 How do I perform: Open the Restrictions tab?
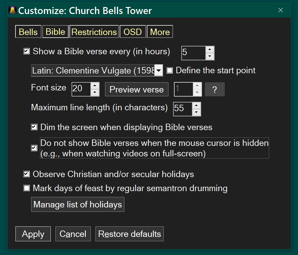[94, 32]
